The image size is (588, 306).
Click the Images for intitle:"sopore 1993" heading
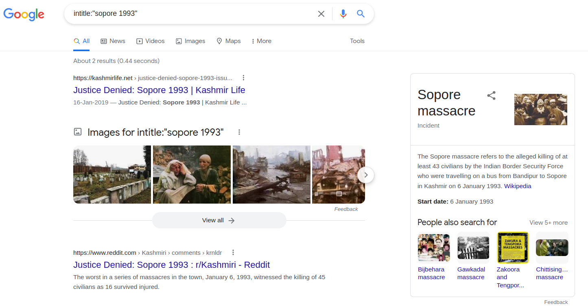pyautogui.click(x=155, y=132)
